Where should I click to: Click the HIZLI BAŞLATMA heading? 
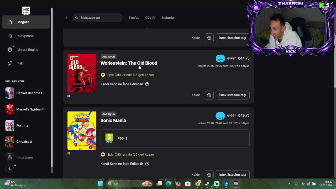coord(15,81)
